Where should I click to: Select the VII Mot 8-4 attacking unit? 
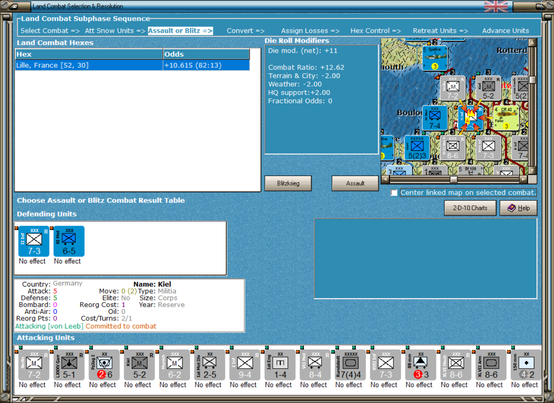click(316, 365)
